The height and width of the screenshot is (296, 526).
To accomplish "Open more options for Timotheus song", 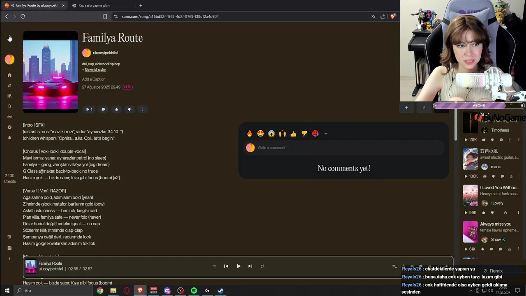I will pos(519,140).
